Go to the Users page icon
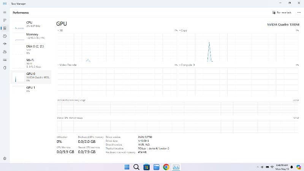304x171 pixels. tap(5, 52)
